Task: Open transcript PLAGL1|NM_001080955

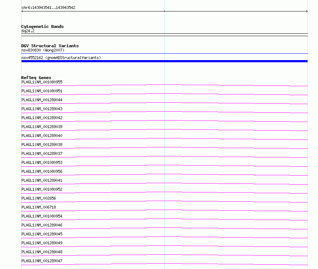Action: (42, 82)
